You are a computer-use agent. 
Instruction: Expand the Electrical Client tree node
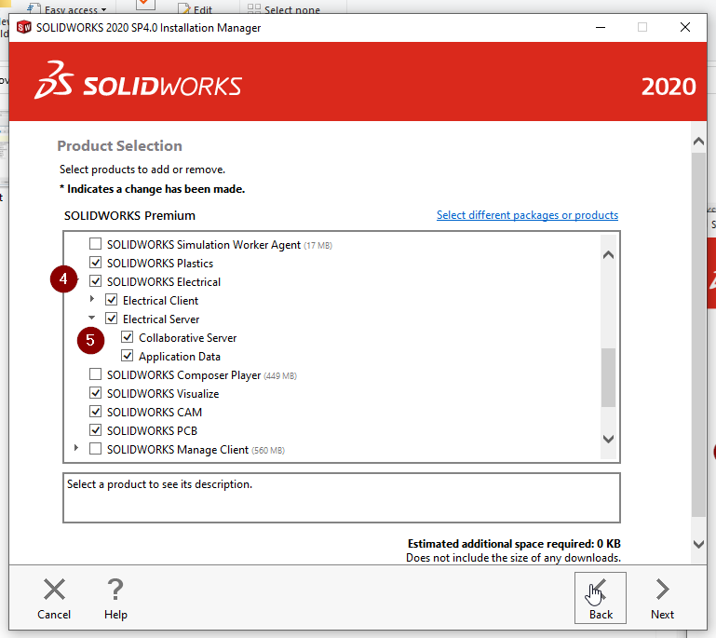coord(91,300)
